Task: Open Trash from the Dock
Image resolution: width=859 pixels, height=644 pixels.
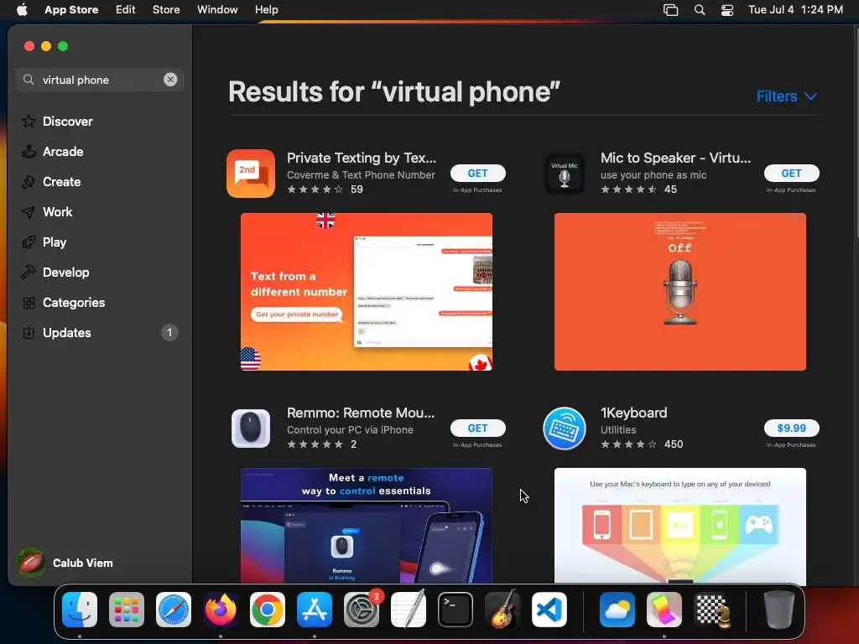Action: (x=778, y=610)
